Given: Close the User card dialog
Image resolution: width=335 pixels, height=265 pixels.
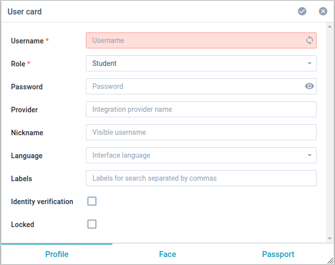Looking at the screenshot, I should (x=323, y=11).
